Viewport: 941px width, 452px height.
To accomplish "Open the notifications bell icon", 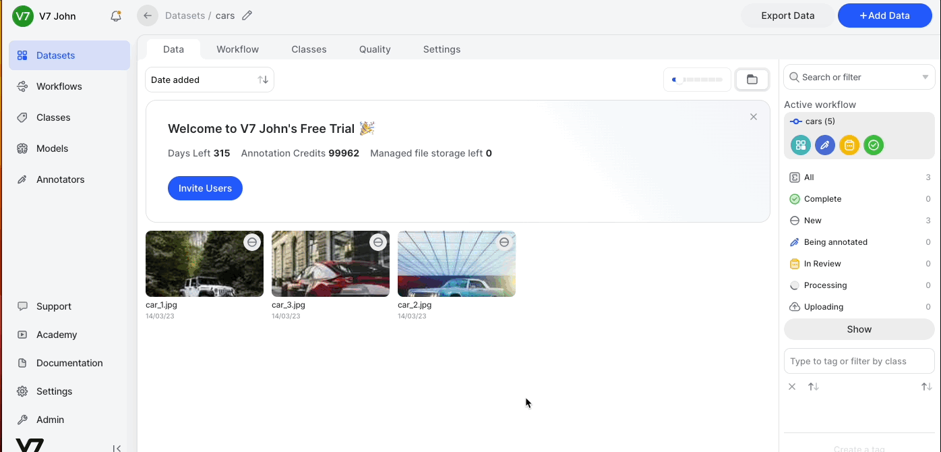I will tap(116, 16).
